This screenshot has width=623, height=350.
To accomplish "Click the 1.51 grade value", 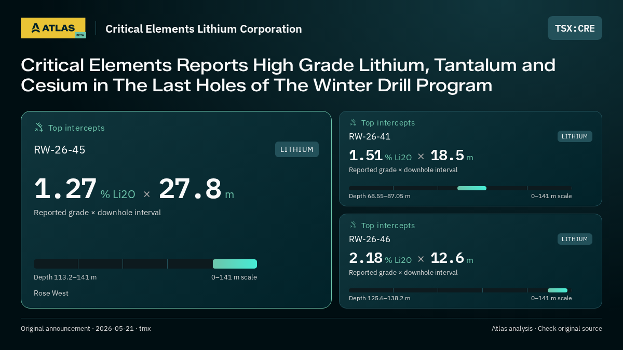I will click(x=365, y=156).
